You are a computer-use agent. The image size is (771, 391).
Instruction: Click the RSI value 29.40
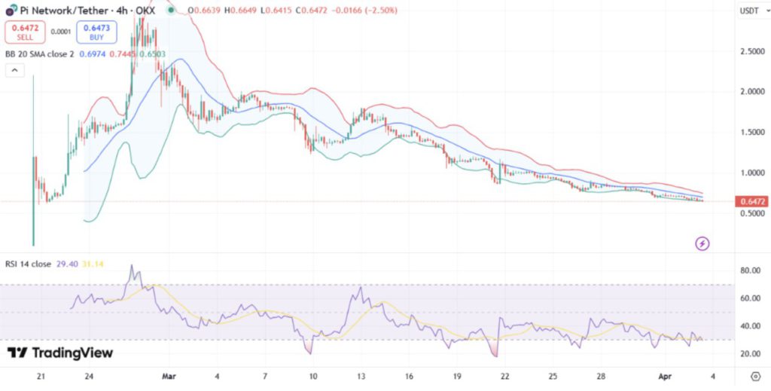click(67, 264)
